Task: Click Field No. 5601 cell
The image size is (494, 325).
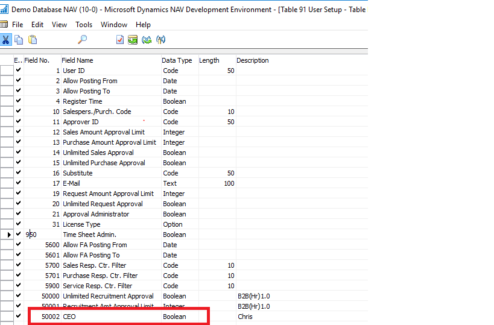Action: [x=42, y=255]
